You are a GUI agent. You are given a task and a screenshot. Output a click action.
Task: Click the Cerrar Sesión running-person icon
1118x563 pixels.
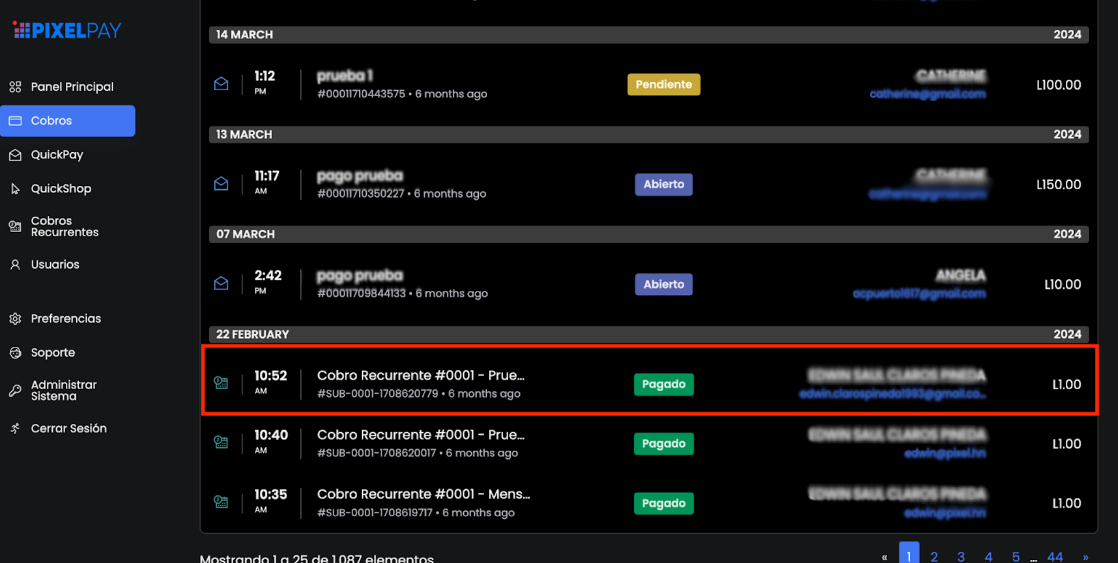[x=15, y=428]
